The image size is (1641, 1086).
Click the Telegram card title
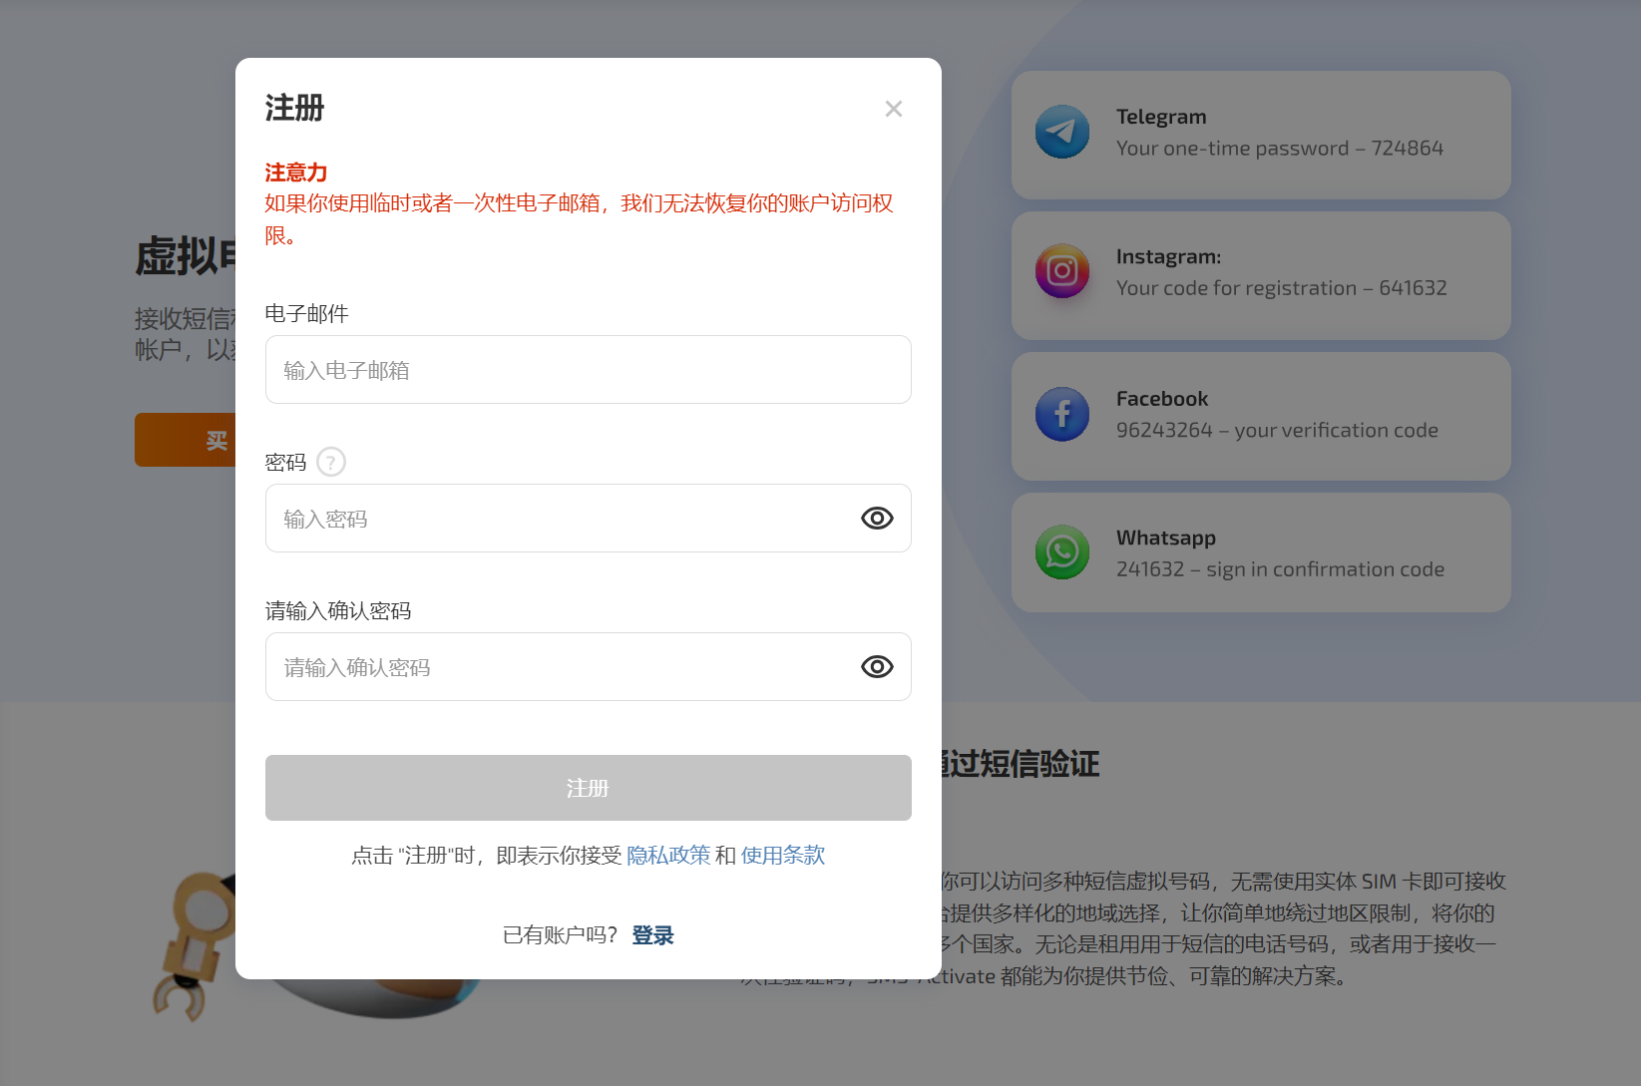tap(1161, 117)
